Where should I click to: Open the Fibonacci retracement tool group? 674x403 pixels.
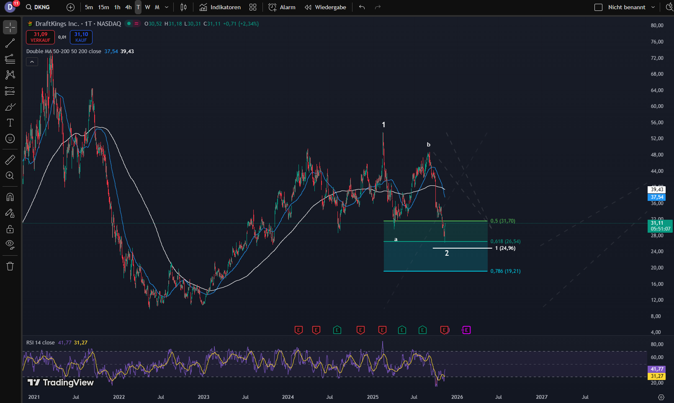[x=10, y=59]
